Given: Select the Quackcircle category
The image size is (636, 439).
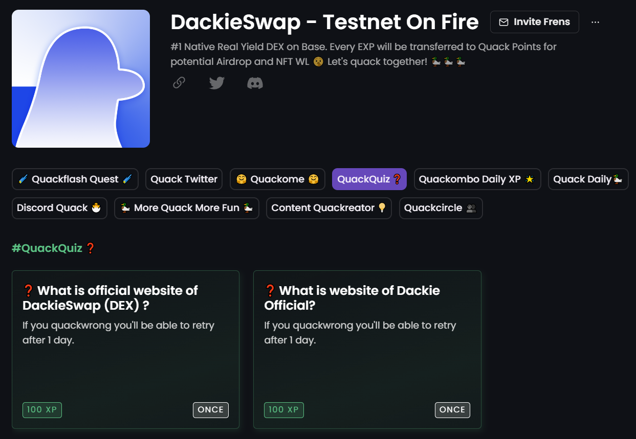Looking at the screenshot, I should pos(441,208).
